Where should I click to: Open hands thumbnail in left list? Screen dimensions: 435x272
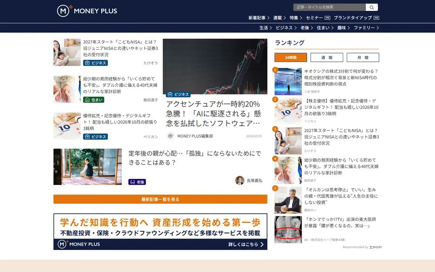click(x=67, y=89)
